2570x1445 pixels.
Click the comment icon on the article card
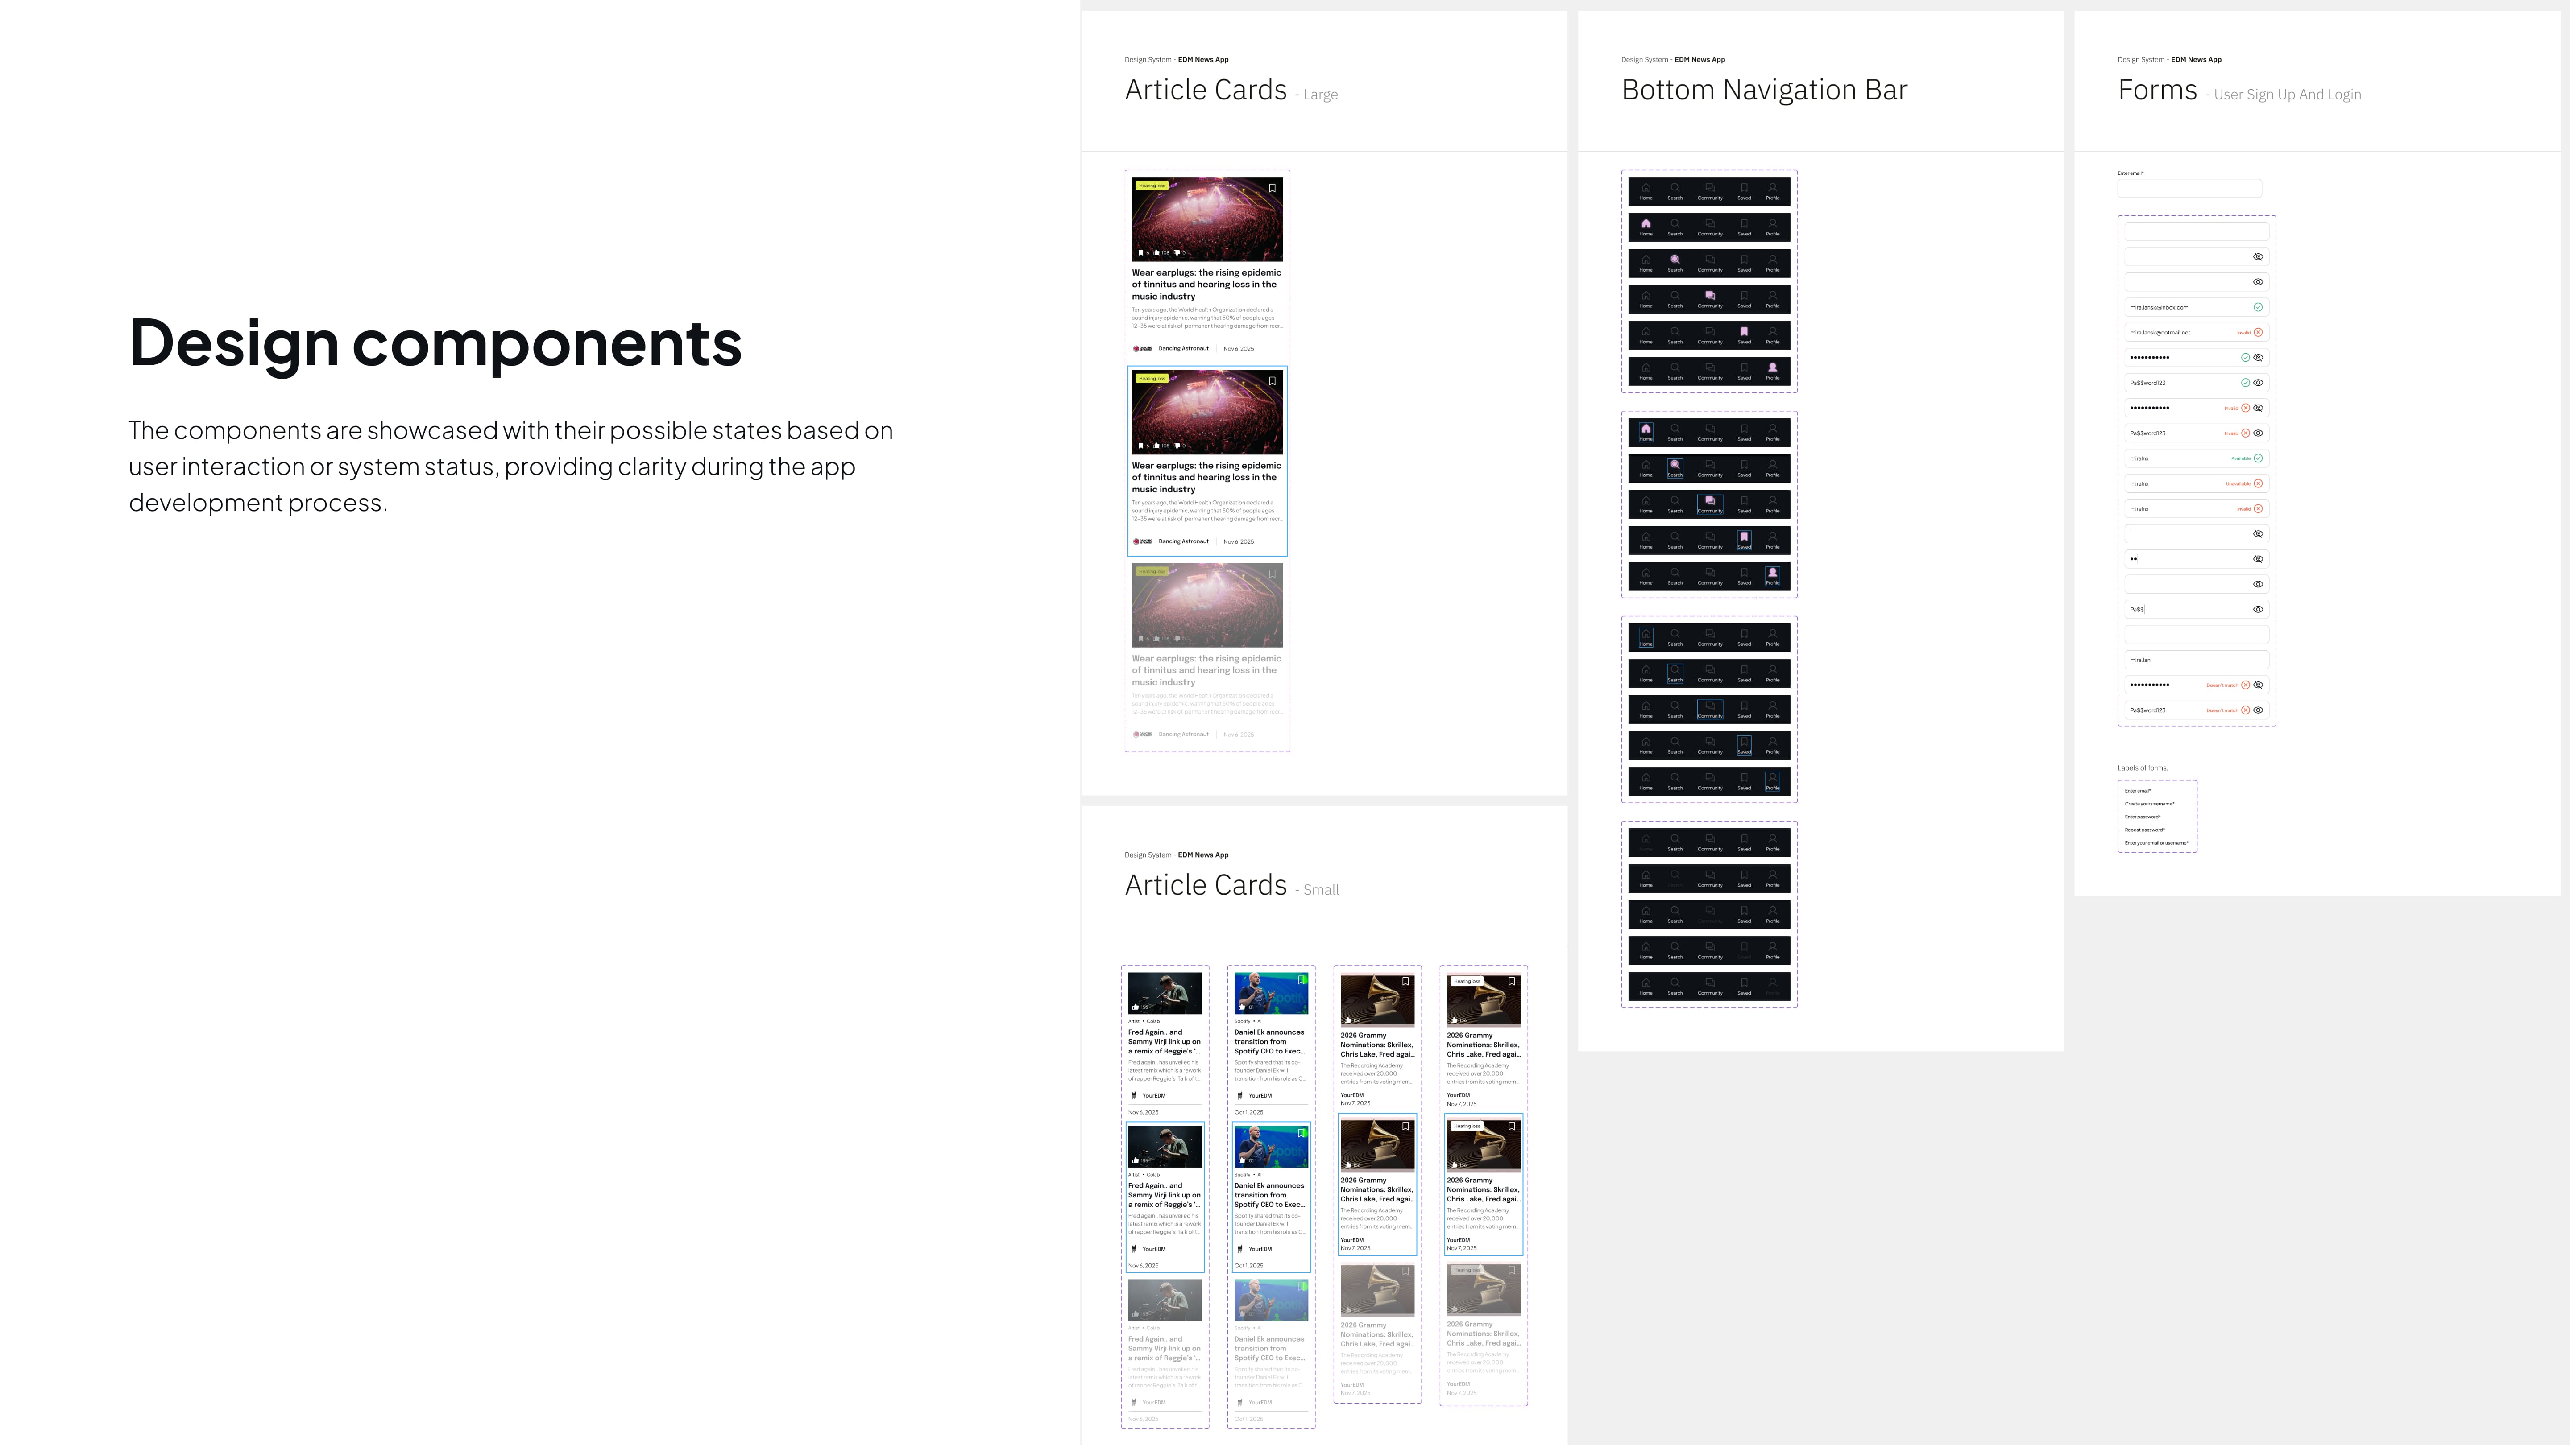click(x=1177, y=252)
